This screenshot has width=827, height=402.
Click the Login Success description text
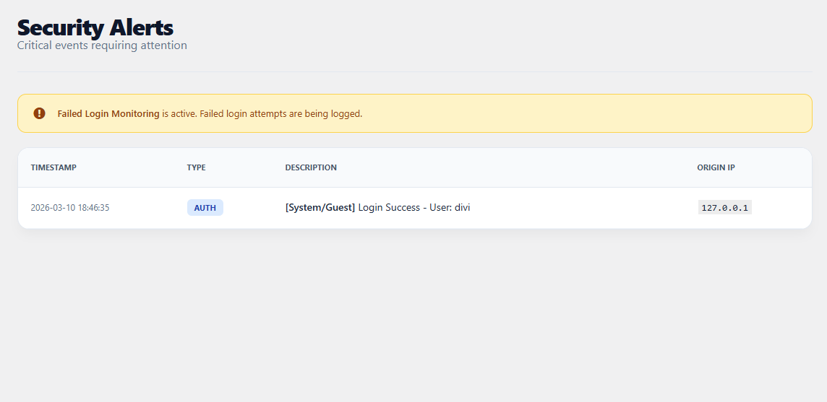pos(389,208)
